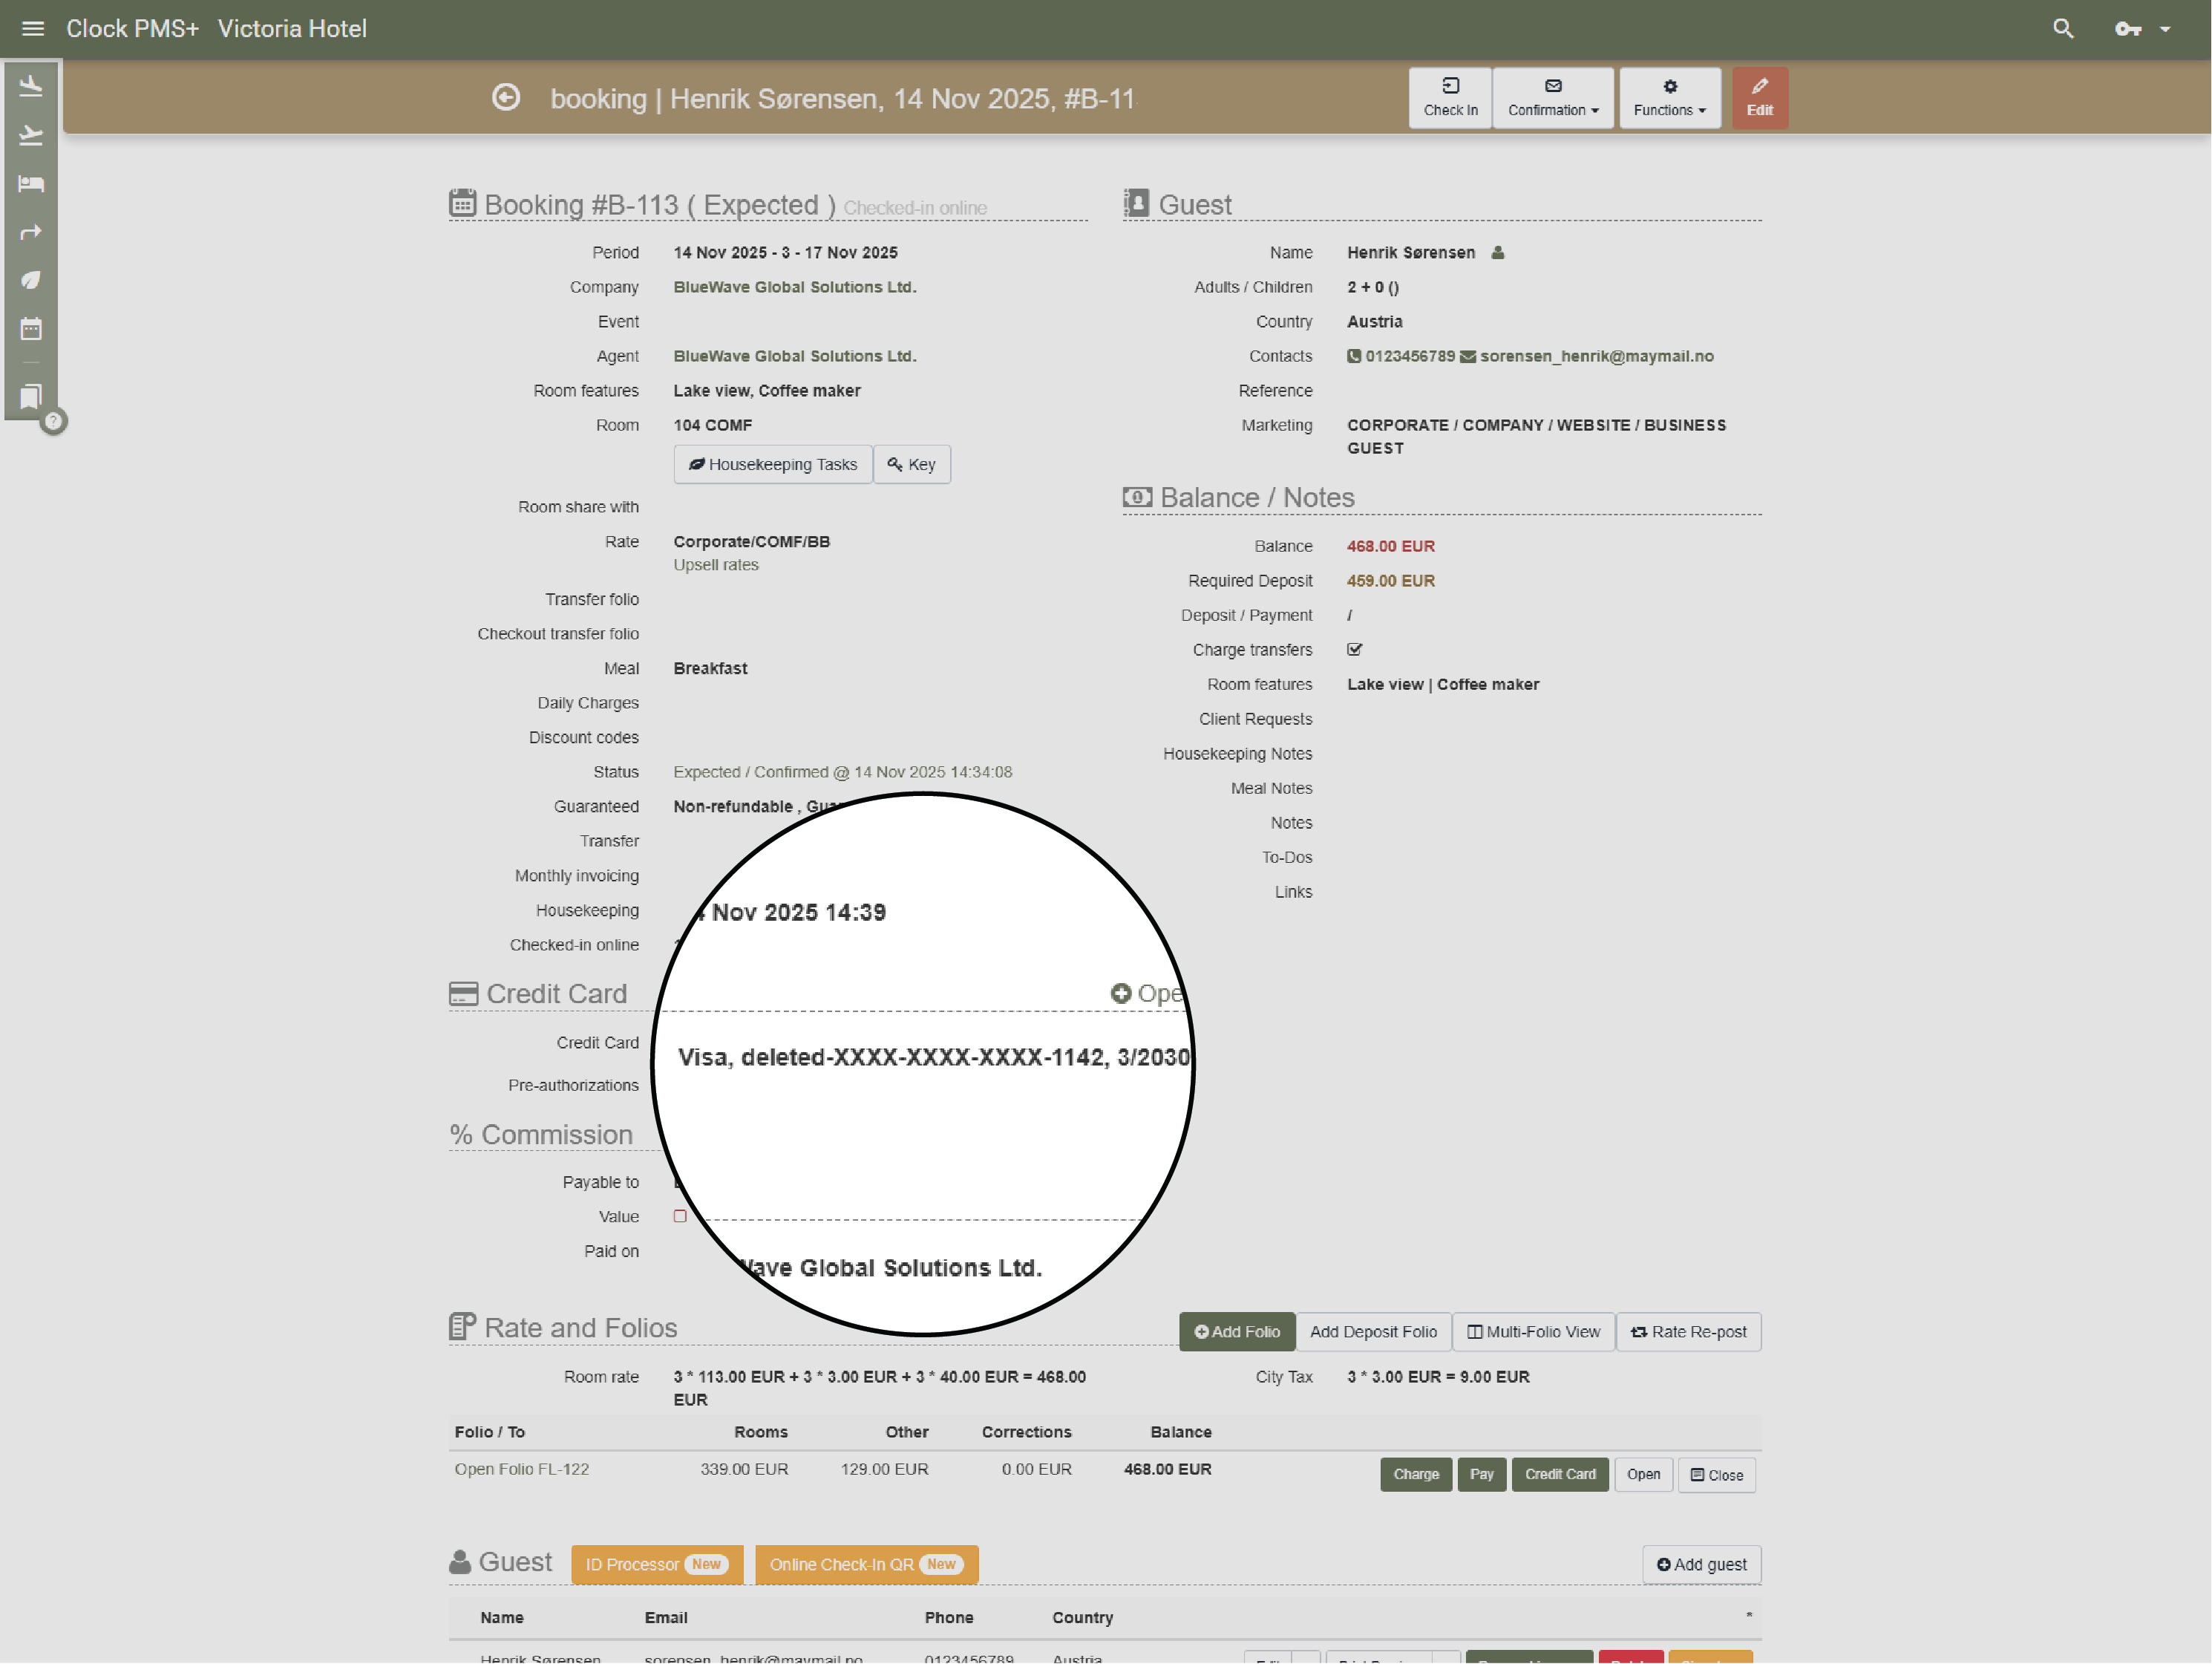Screen dimensions: 2212x1664
Task: Open the calendar icon in sidebar
Action: click(31, 329)
